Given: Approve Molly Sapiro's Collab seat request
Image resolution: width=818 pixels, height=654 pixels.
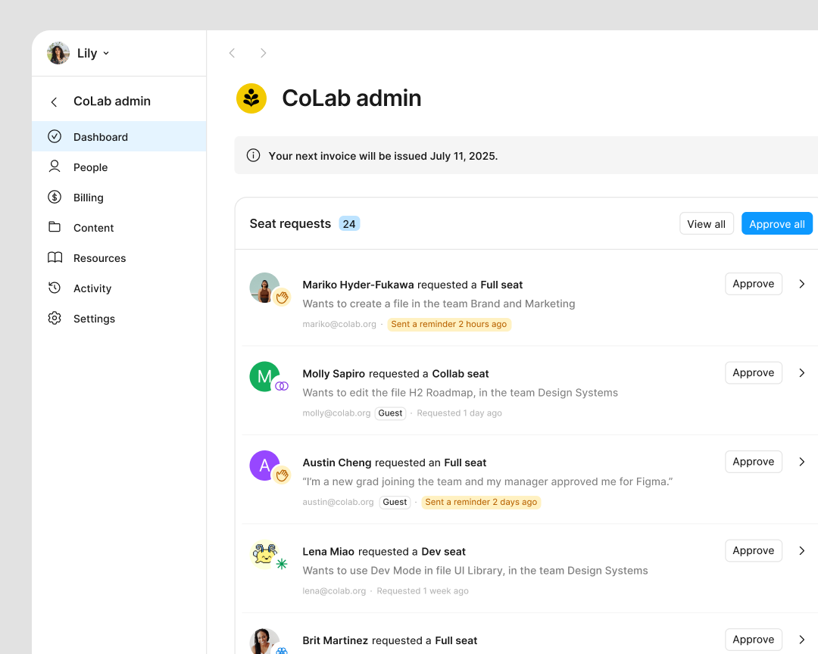Looking at the screenshot, I should click(753, 372).
